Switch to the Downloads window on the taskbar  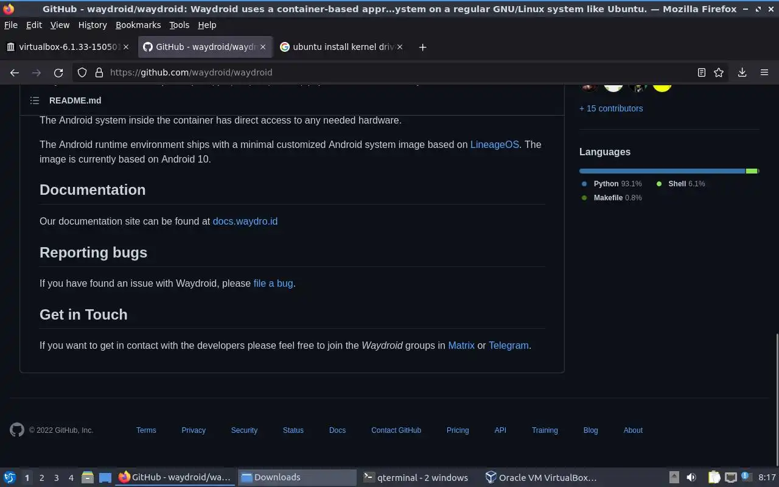tap(297, 478)
